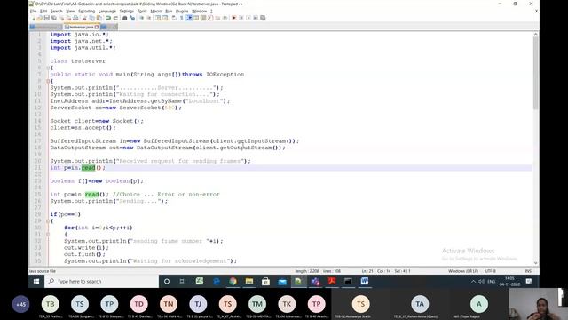Screen dimensions: 568x320
Task: Open Microsoft Word from the taskbar
Action: tap(365, 281)
